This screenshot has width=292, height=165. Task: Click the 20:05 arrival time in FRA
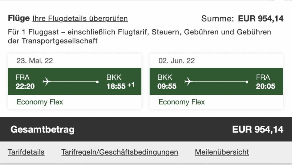click(x=265, y=86)
